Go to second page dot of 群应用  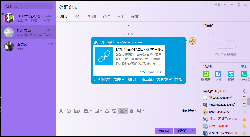[225, 85]
